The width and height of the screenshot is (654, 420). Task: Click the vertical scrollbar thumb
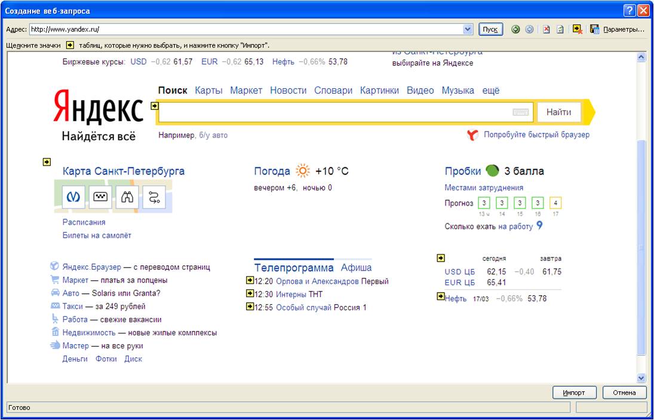click(641, 248)
